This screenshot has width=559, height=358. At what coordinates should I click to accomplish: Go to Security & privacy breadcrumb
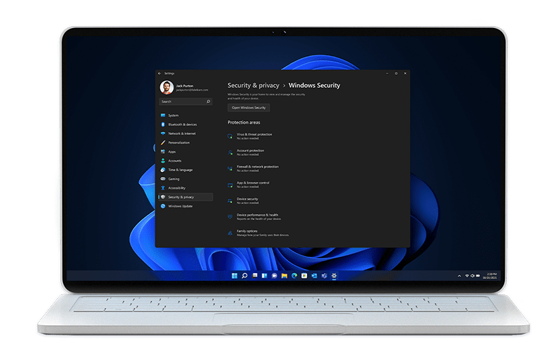pos(252,86)
